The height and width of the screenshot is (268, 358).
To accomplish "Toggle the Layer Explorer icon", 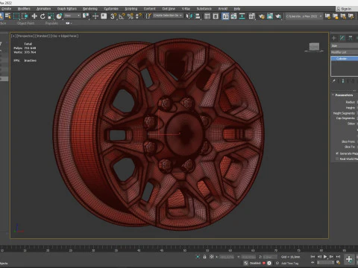I will [216, 16].
